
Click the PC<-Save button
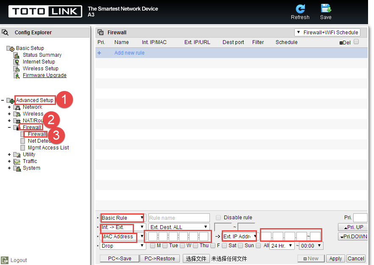tap(120, 259)
